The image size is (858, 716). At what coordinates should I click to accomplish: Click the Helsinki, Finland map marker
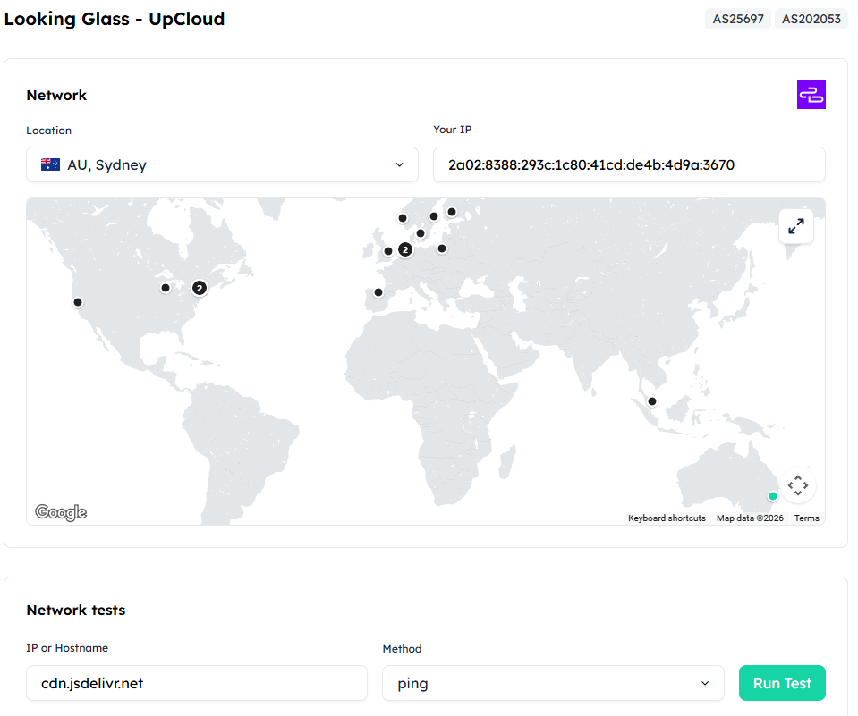click(452, 212)
